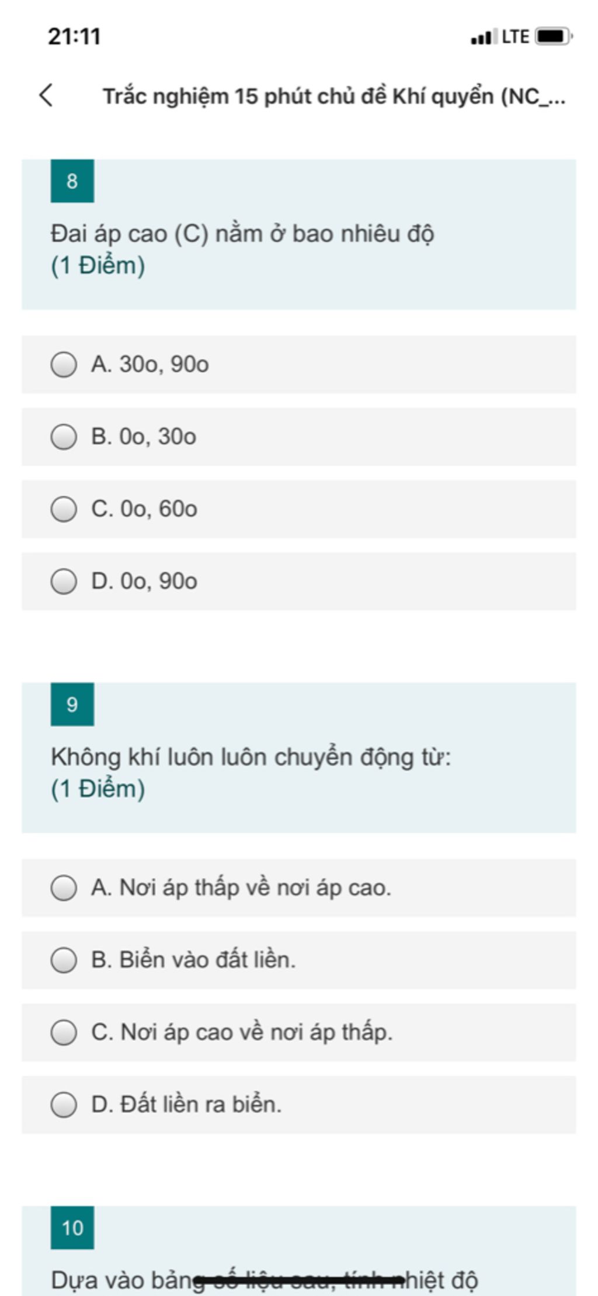Tap the question number 10 badge
The height and width of the screenshot is (1296, 598).
point(72,1228)
